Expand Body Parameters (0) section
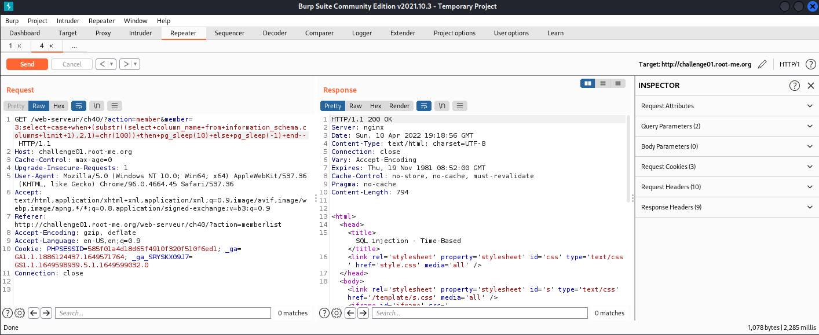 [x=727, y=146]
